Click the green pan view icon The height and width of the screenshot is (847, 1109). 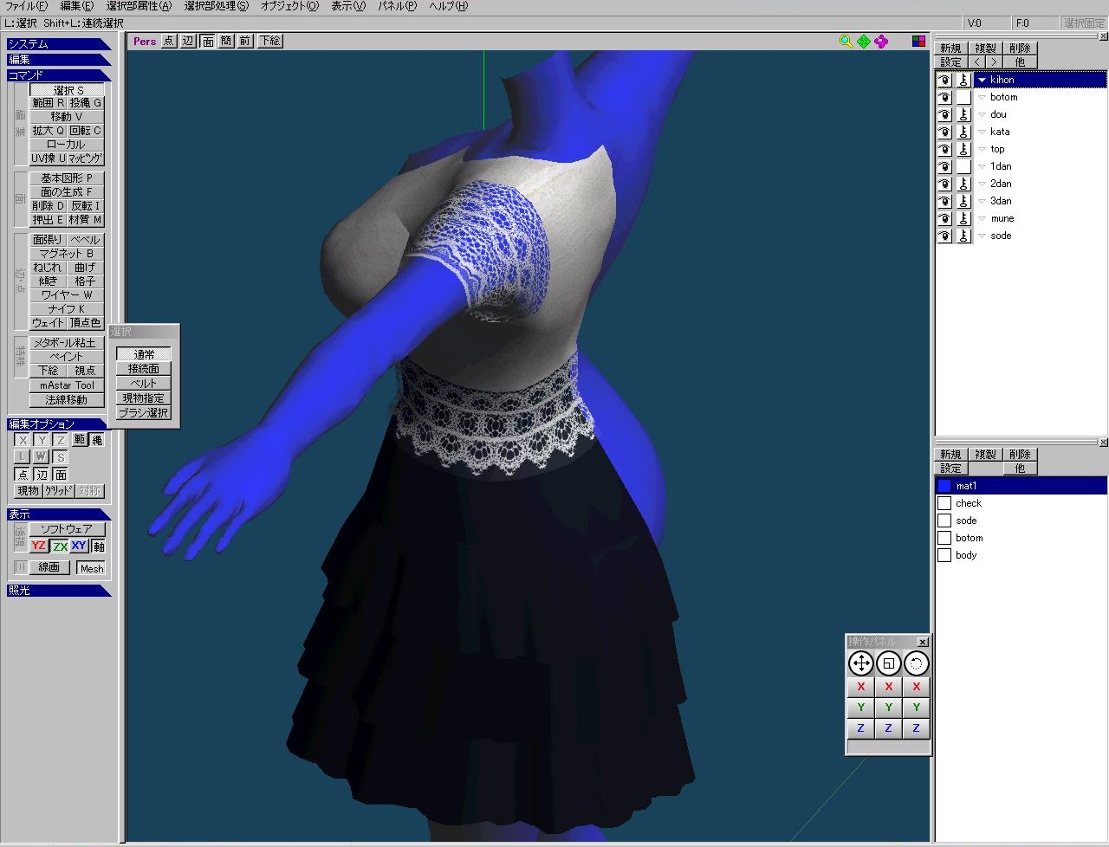(864, 42)
